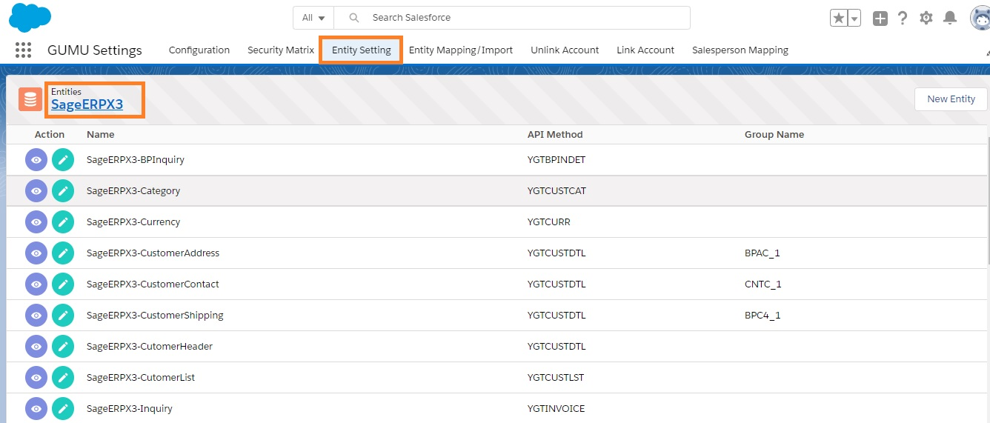Edit the SageERPX3-CustomerContact entity pencil icon
Viewport: 990px width, 423px height.
[63, 284]
